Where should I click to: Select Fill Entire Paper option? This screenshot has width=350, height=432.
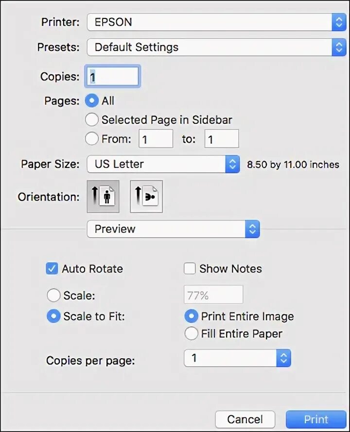[x=192, y=333]
